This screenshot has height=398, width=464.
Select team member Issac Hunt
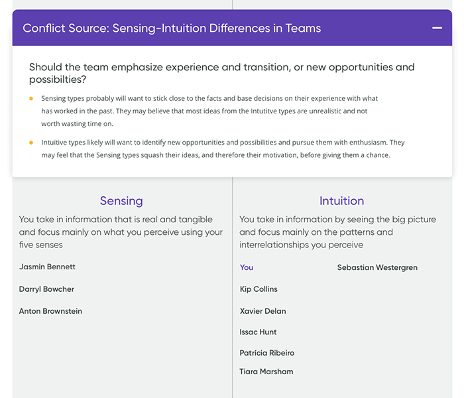[x=258, y=332]
